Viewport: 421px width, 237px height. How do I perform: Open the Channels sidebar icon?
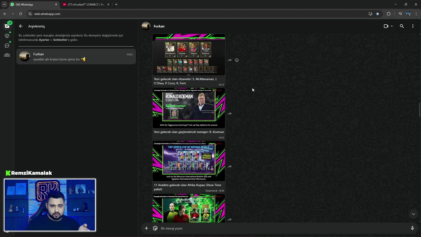pyautogui.click(x=7, y=45)
